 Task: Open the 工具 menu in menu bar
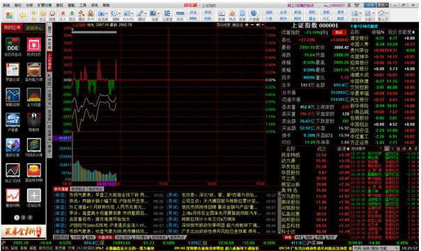tap(83, 5)
